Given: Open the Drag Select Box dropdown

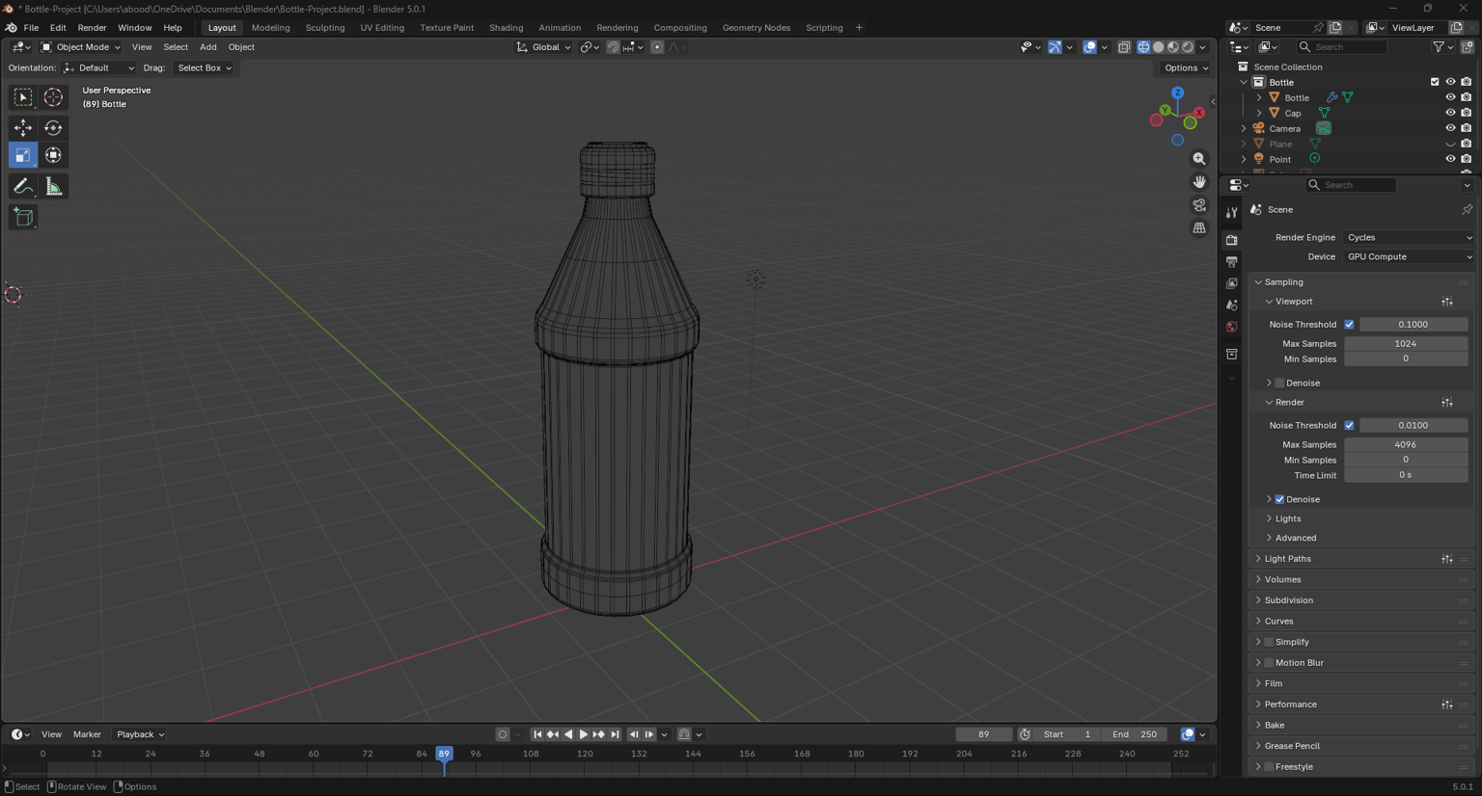Looking at the screenshot, I should 204,68.
